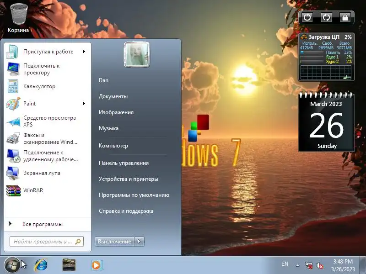Screen dimensions: 366x274
Task: Click the Приступая к работе icon
Action: point(13,52)
